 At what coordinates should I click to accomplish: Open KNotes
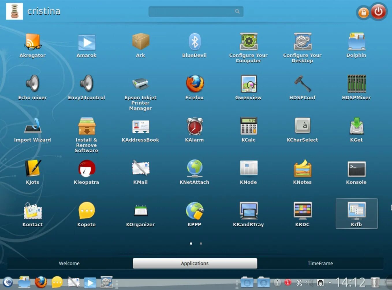point(303,172)
